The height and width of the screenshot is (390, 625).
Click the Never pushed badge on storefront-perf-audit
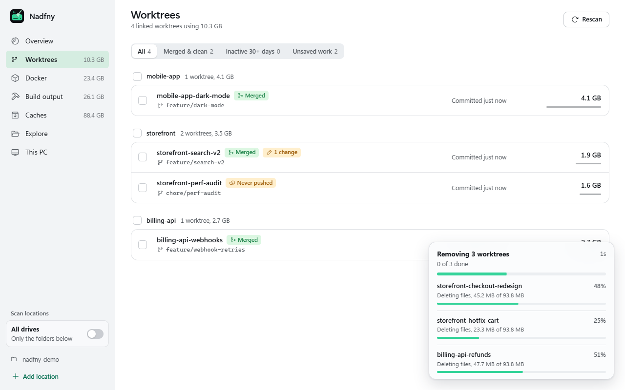click(x=250, y=183)
